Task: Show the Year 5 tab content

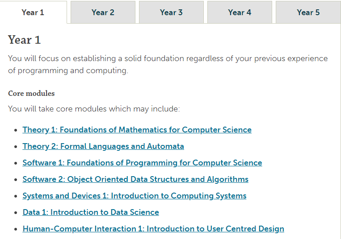Action: [308, 12]
